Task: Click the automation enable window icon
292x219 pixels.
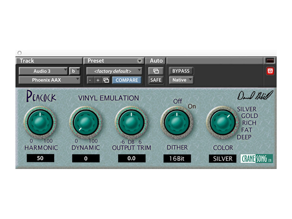Action: tap(155, 71)
